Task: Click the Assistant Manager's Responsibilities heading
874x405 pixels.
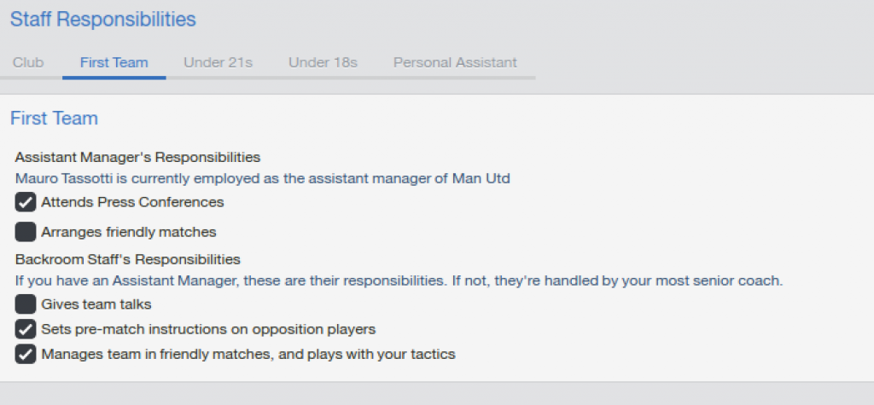Action: click(137, 157)
